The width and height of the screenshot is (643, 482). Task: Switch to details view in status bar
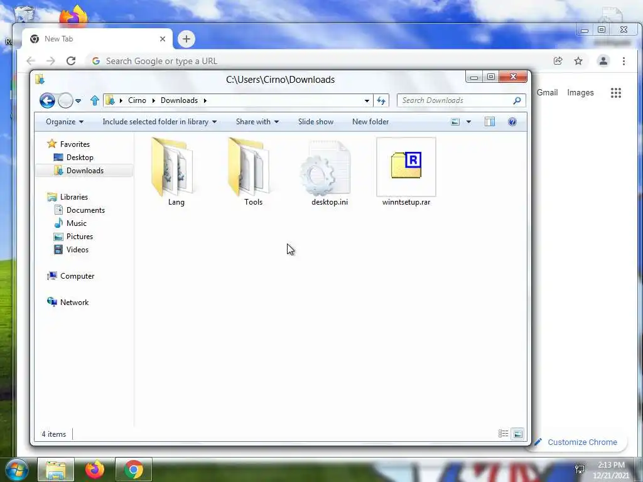tap(503, 434)
